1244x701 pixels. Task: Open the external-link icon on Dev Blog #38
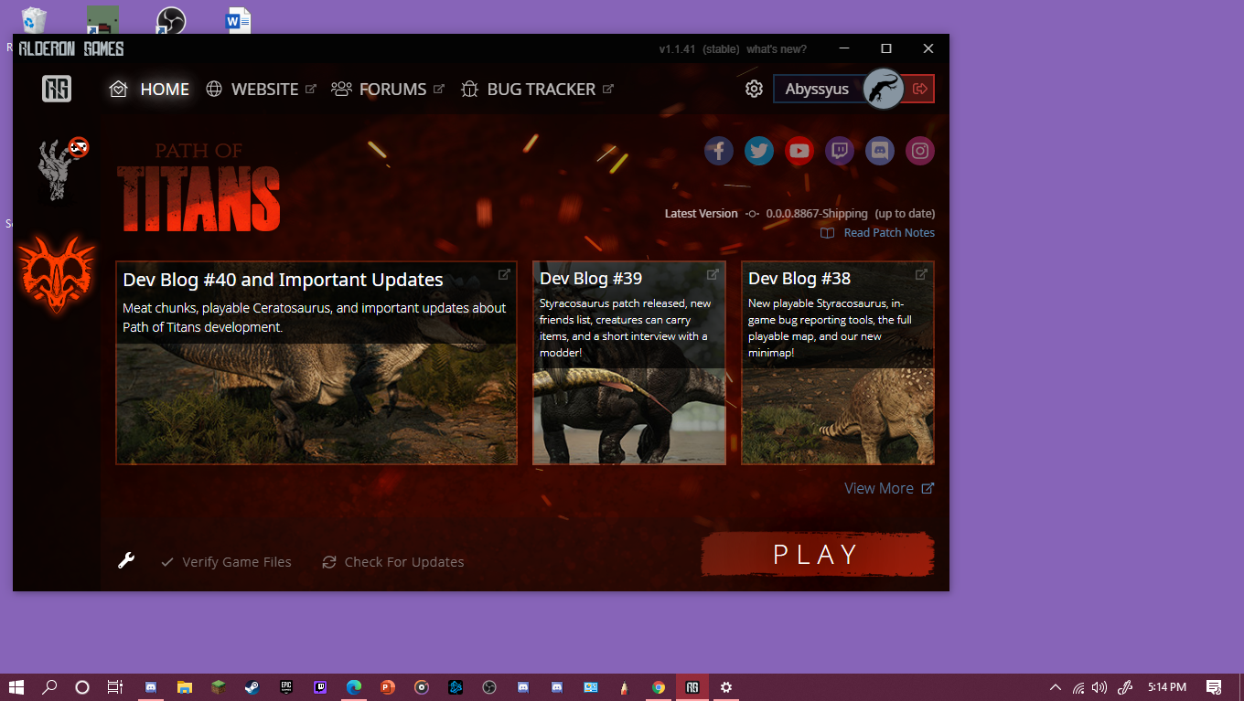click(x=921, y=274)
